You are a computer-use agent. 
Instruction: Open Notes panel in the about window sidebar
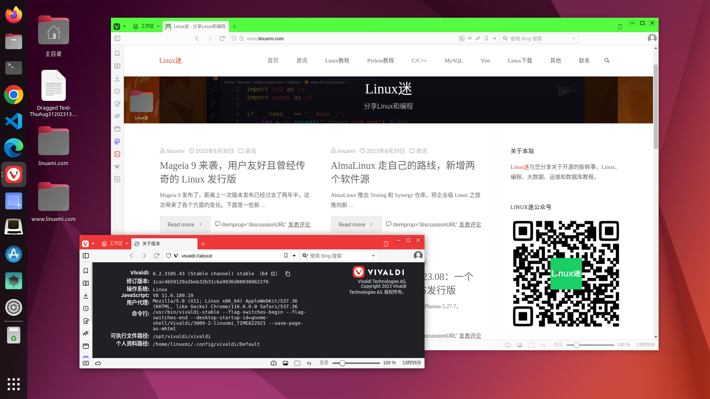click(x=86, y=321)
